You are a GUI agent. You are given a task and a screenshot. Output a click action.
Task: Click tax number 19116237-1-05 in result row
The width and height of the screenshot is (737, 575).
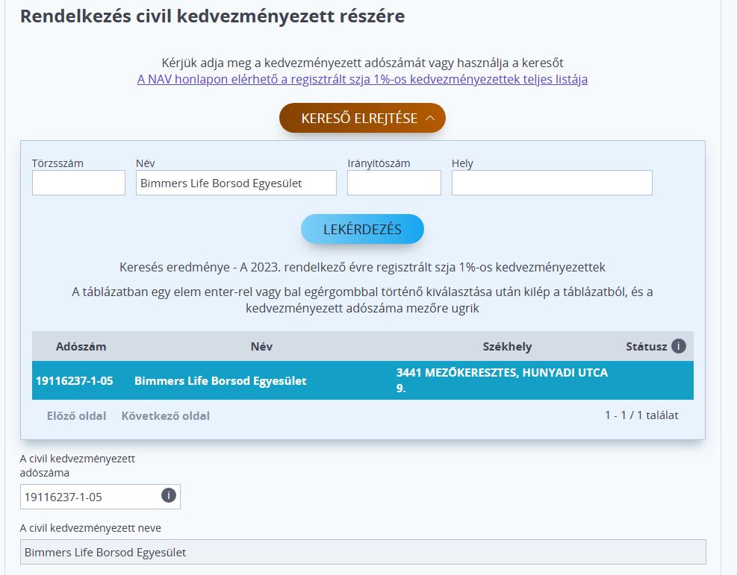[75, 380]
